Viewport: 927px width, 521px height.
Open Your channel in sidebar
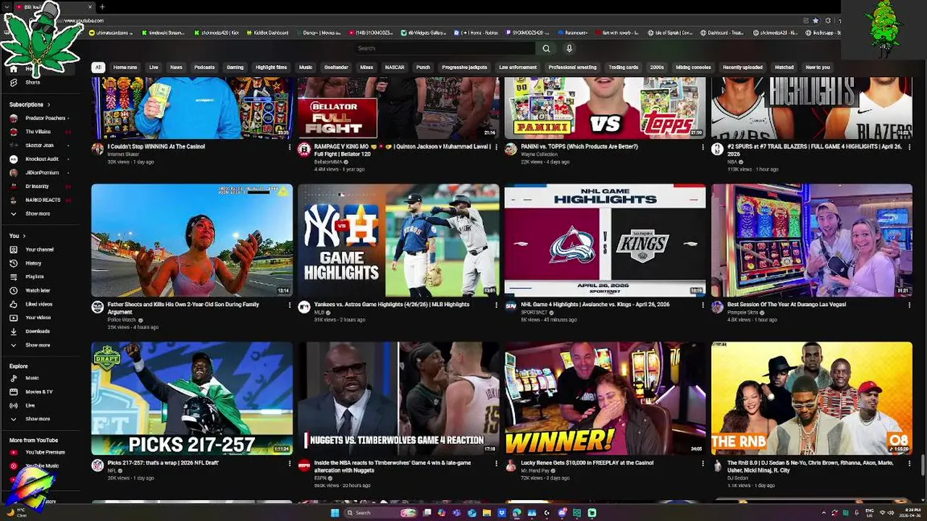(x=39, y=250)
